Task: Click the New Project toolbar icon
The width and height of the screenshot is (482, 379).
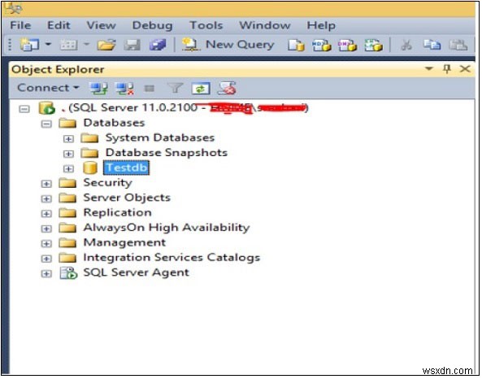Action: 29,45
